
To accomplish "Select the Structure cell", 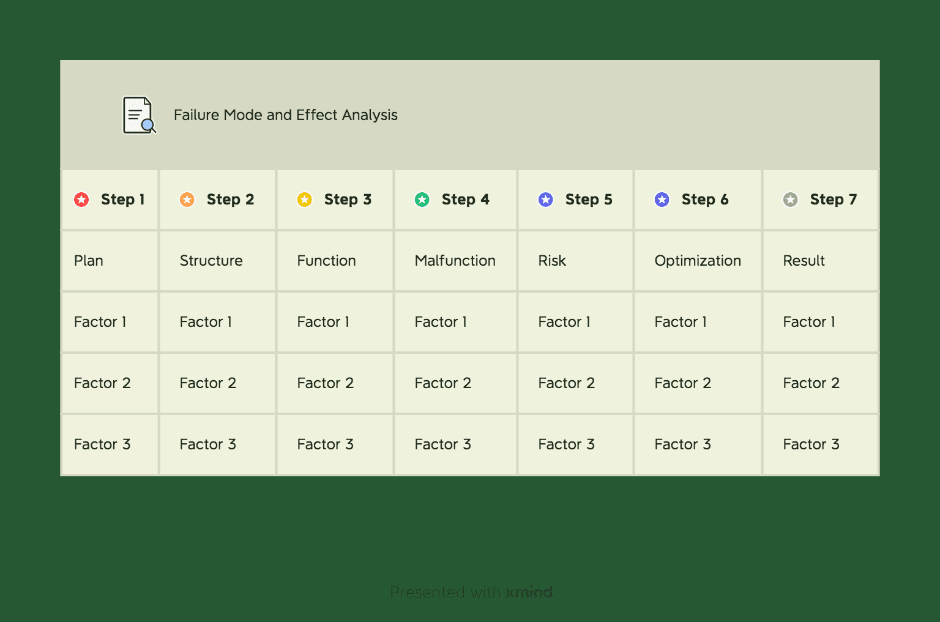I will click(218, 261).
